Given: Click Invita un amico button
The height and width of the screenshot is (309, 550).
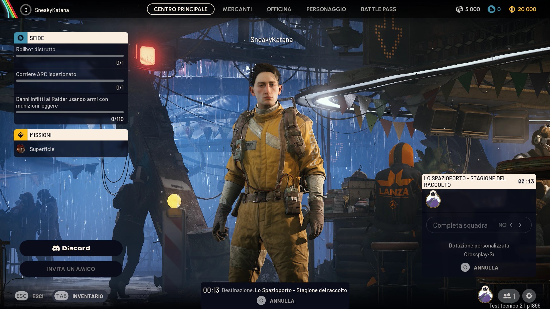Looking at the screenshot, I should tap(71, 269).
